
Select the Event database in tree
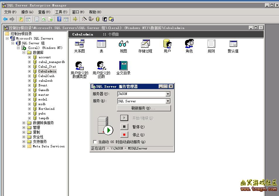pos(43,86)
